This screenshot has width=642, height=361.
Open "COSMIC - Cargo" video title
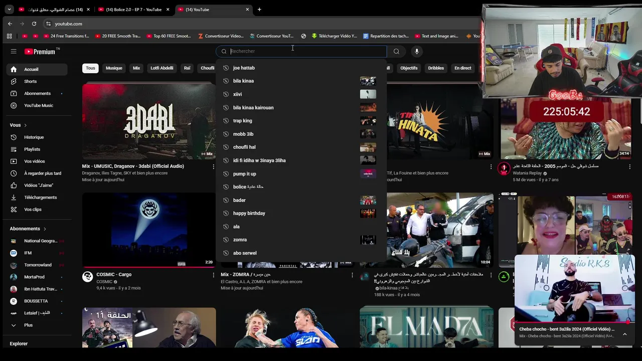[114, 275]
